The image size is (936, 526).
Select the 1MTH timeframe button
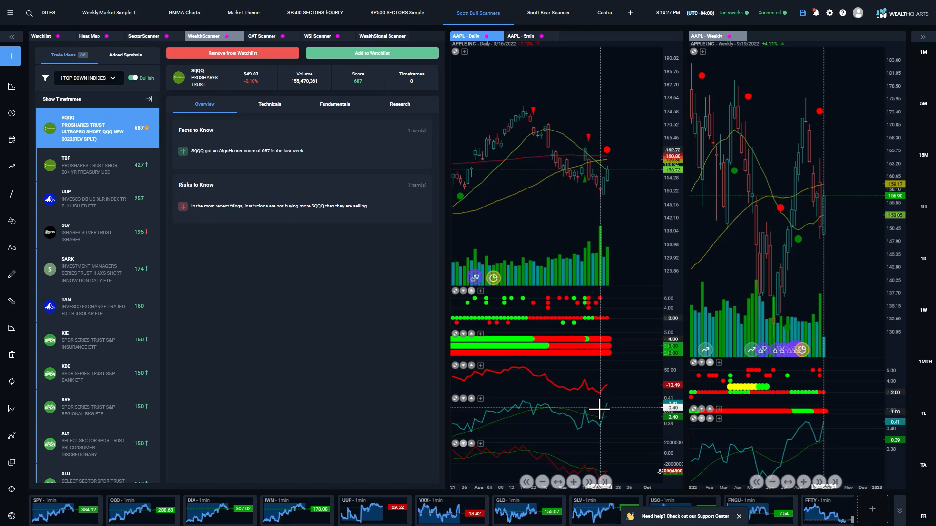tap(925, 362)
